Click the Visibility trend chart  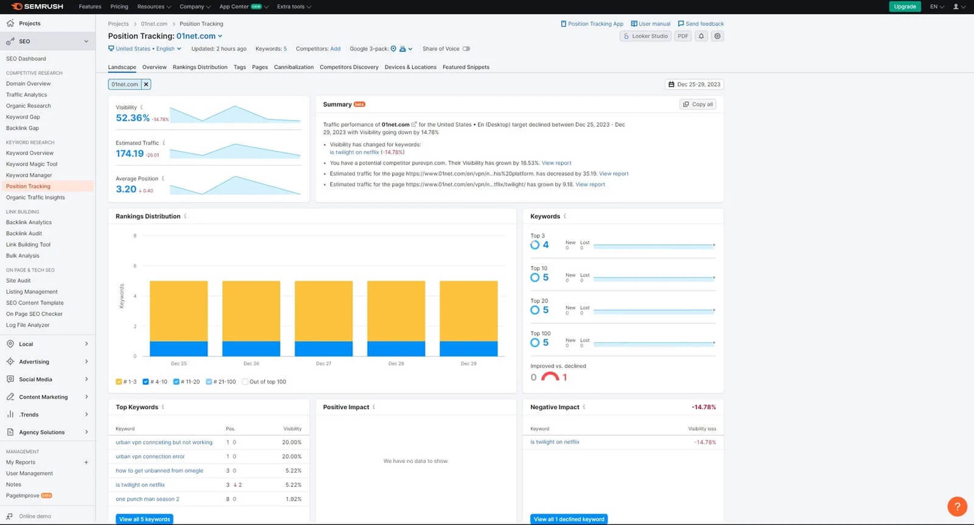point(235,113)
